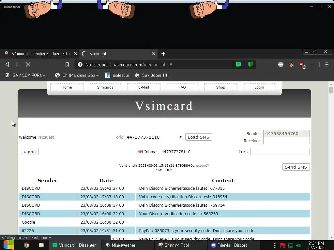The height and width of the screenshot is (250, 334).
Task: Click the network tray icon
Action: (291, 245)
